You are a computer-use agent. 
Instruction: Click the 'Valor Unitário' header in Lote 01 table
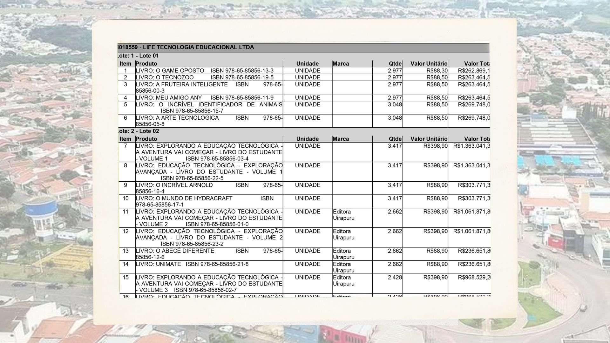tap(429, 64)
